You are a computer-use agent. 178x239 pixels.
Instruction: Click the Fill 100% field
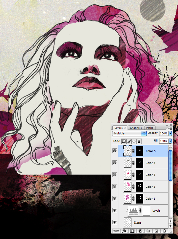pos(163,141)
